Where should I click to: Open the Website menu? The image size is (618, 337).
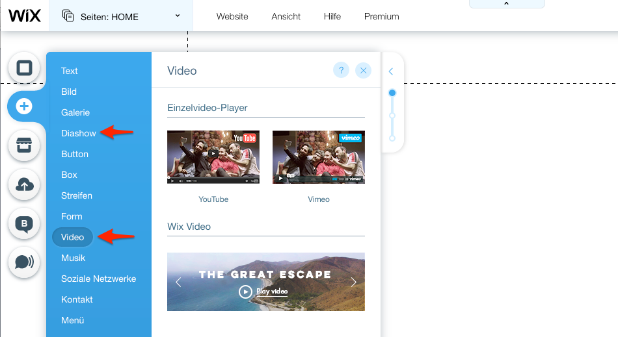pos(232,16)
